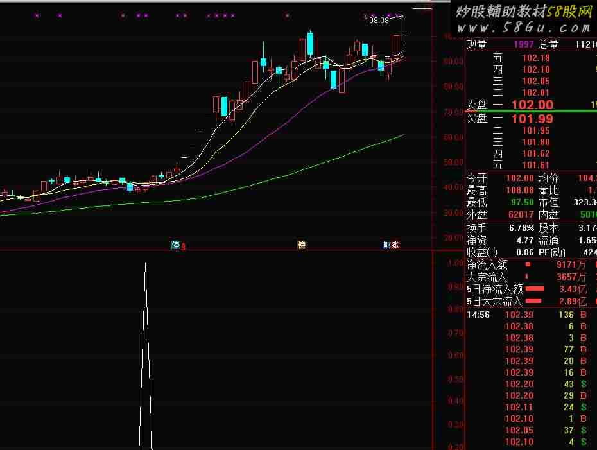Image resolution: width=597 pixels, height=450 pixels.
Task: Click the 最低 value 97.50
Action: click(x=523, y=202)
